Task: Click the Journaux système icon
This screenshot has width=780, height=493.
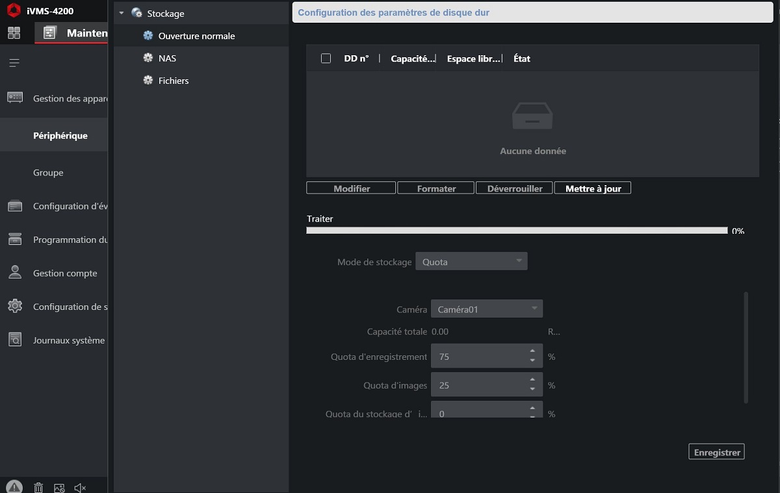Action: 15,340
